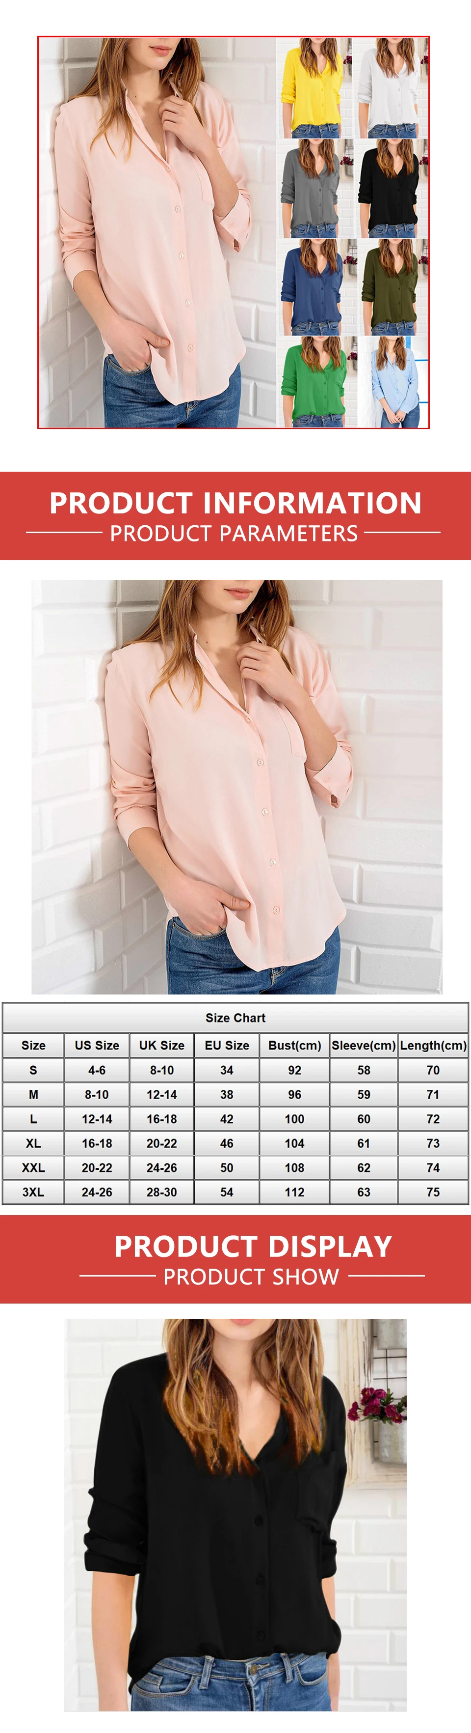Click the PRODUCT INFORMATION banner heading
Screen dimensions: 471x1733
[235, 503]
